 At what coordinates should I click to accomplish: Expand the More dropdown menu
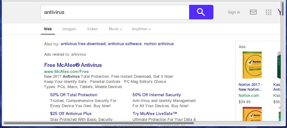coord(115,29)
